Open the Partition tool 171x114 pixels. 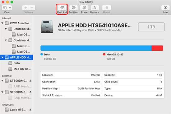(x=73, y=8)
